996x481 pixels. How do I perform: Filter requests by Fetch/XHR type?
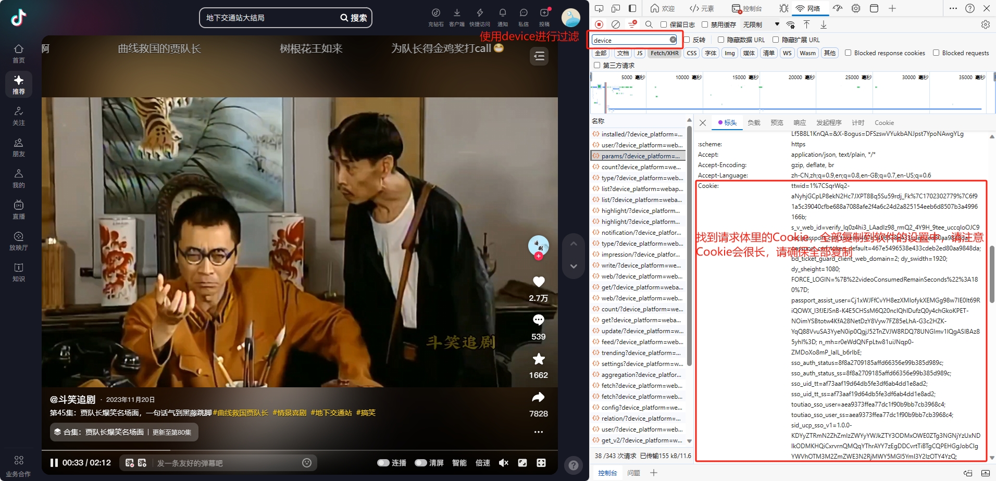click(x=664, y=53)
